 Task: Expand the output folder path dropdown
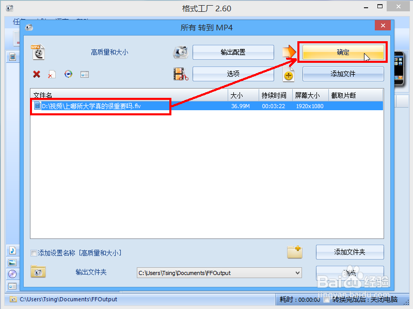click(x=297, y=273)
